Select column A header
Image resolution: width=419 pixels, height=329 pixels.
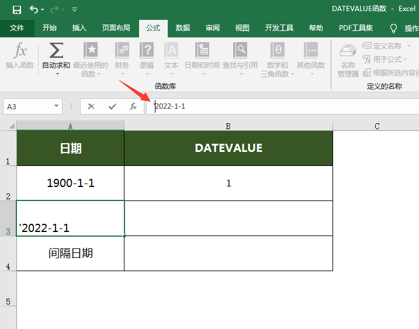70,126
